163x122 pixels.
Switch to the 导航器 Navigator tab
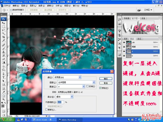tap(127, 18)
